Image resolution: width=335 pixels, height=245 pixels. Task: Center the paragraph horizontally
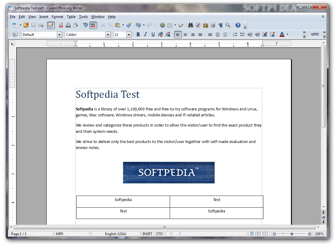coord(185,34)
